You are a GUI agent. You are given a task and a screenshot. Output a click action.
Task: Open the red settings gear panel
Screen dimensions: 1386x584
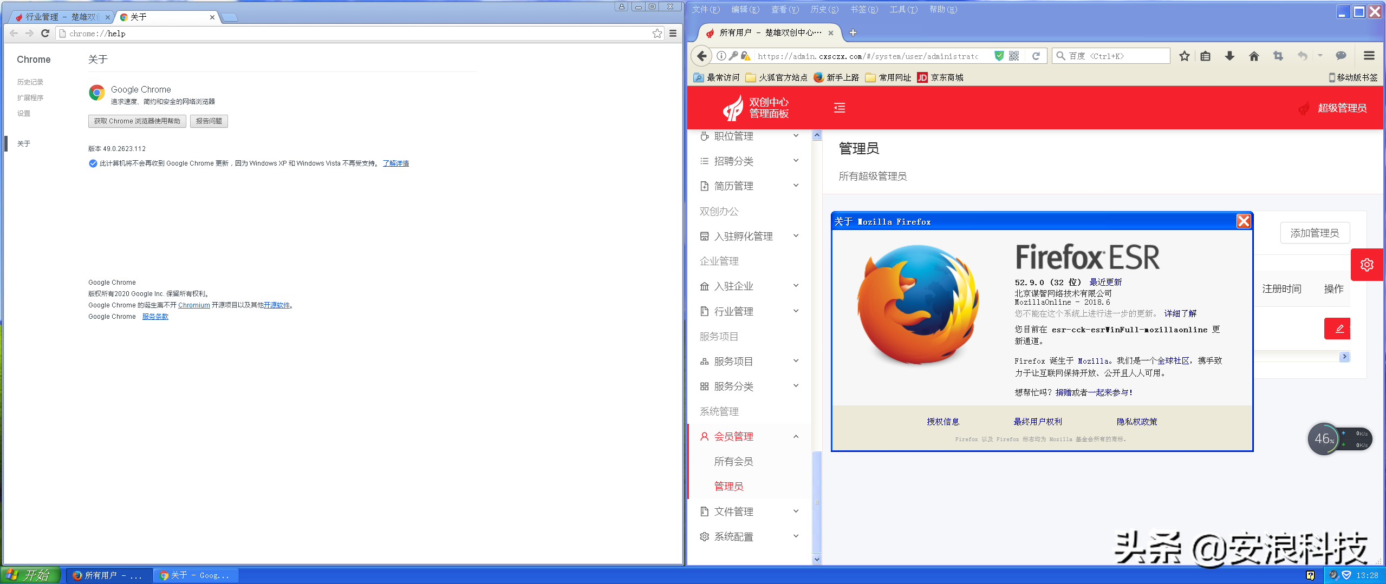tap(1367, 265)
